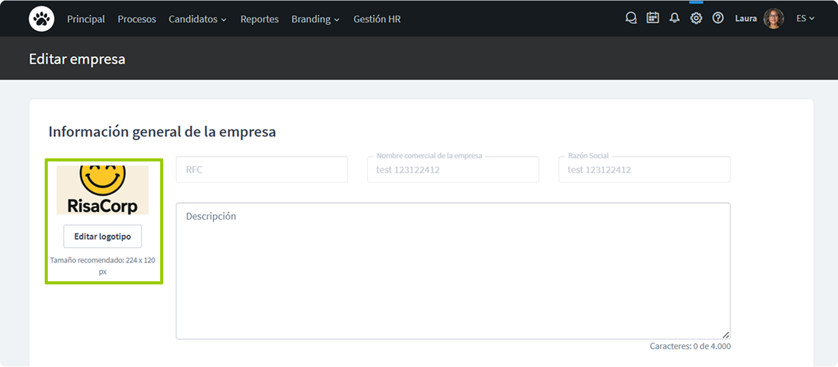Show notifications via the bell icon
This screenshot has height=367, width=838.
point(674,19)
